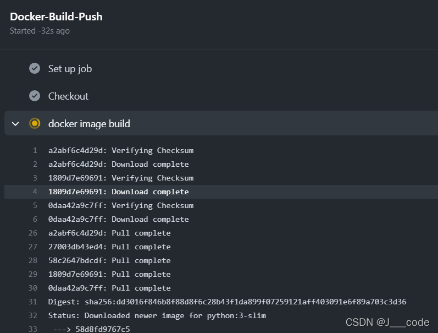438x333 pixels.
Task: Click the sha256 Digest log line
Action: pos(227,302)
